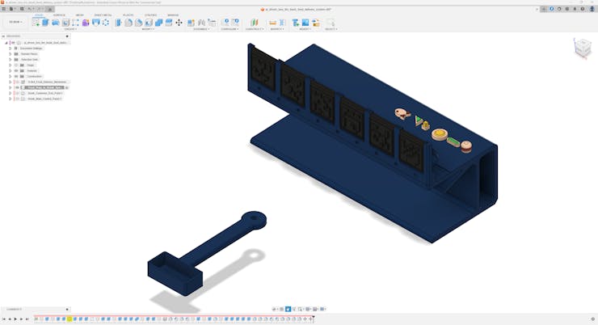Click the Insert Decal image icon

305,23
